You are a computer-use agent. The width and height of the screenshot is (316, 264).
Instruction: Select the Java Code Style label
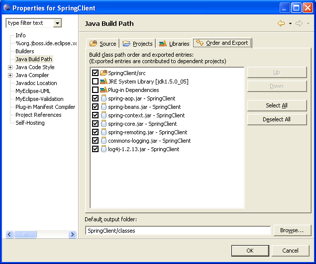[35, 67]
